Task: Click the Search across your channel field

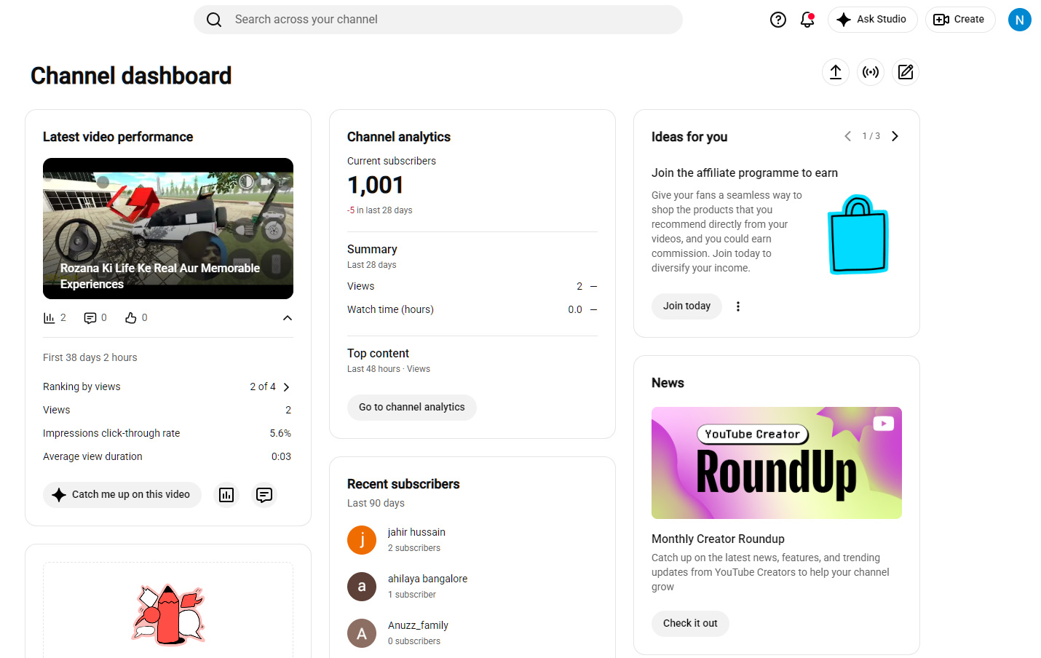Action: tap(438, 20)
